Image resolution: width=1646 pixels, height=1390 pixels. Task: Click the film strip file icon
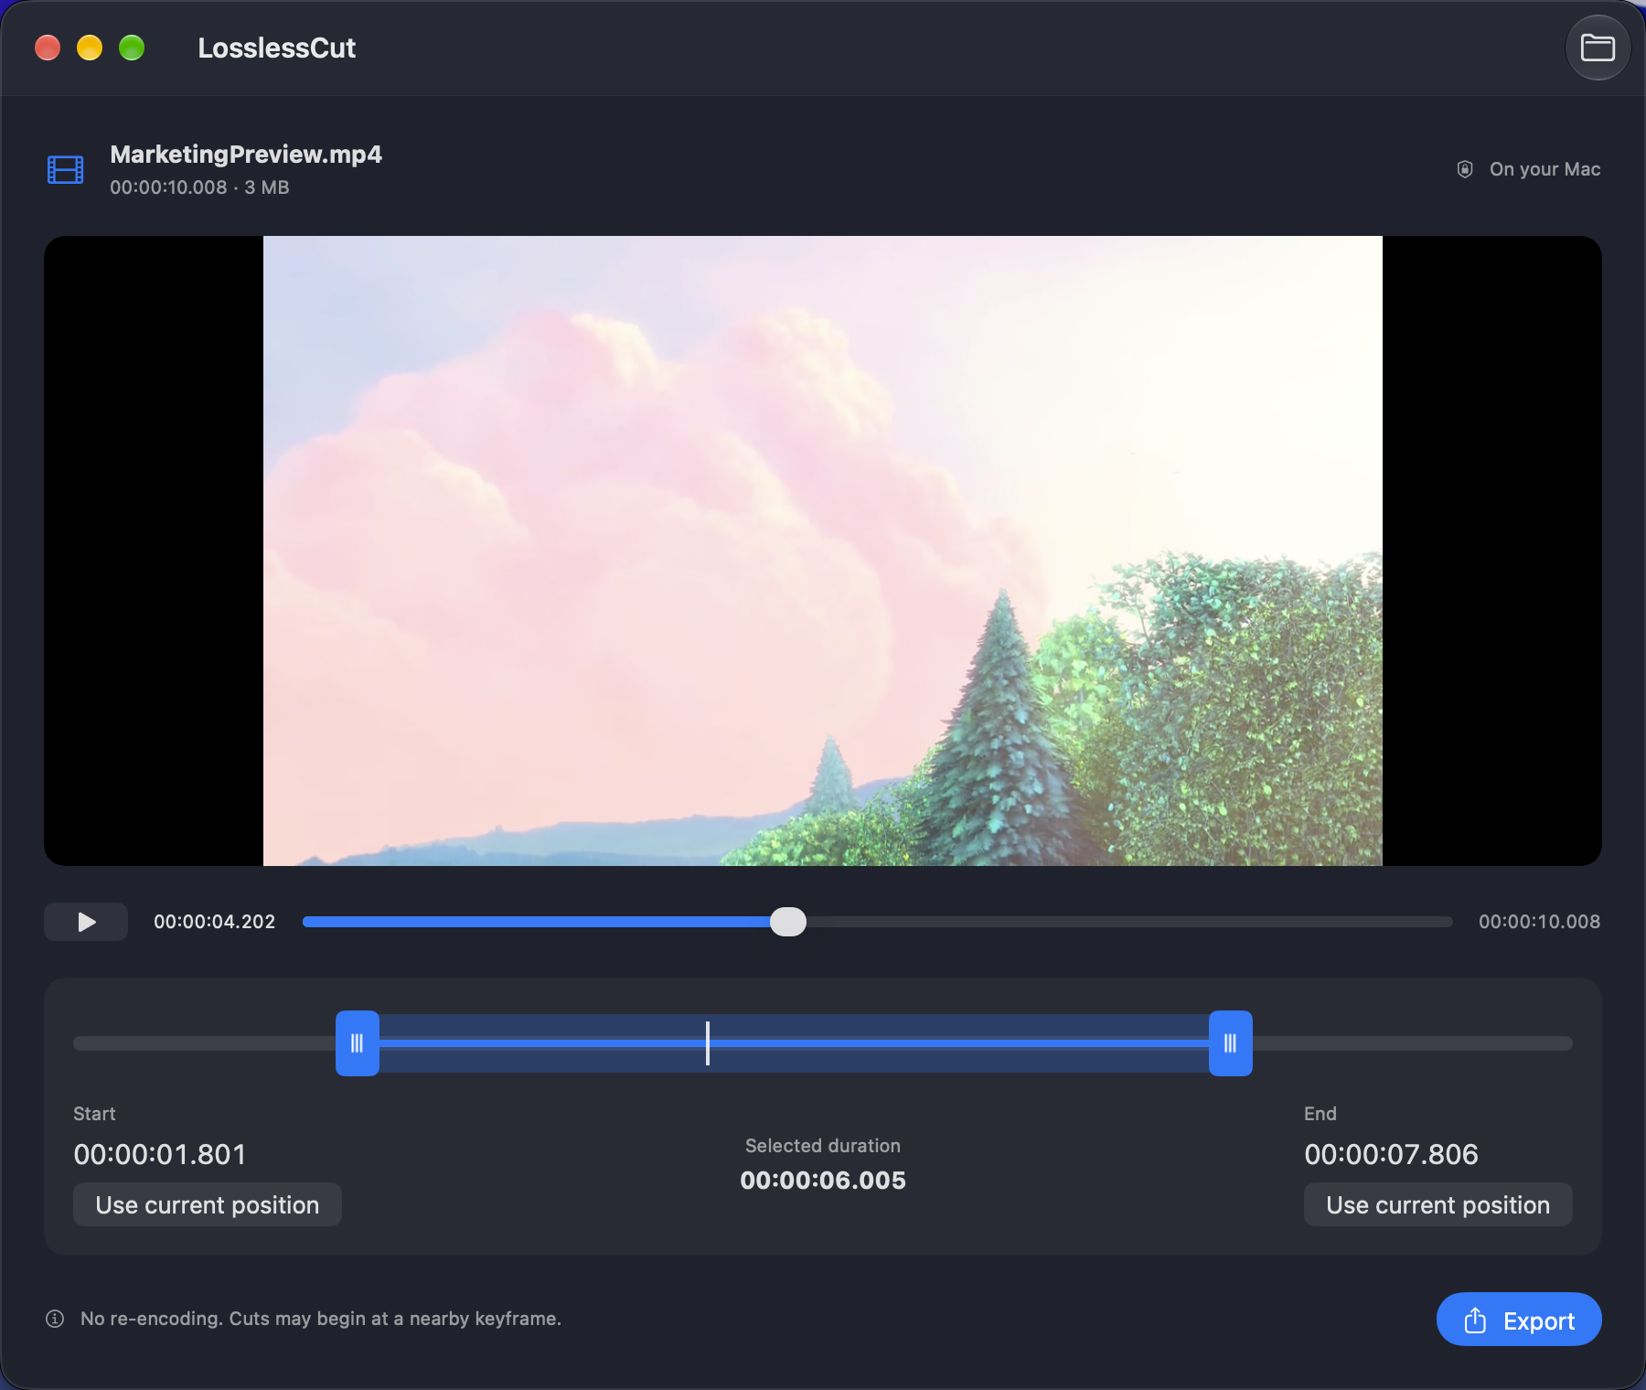click(x=66, y=169)
